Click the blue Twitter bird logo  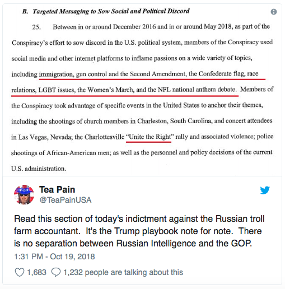click(x=265, y=190)
